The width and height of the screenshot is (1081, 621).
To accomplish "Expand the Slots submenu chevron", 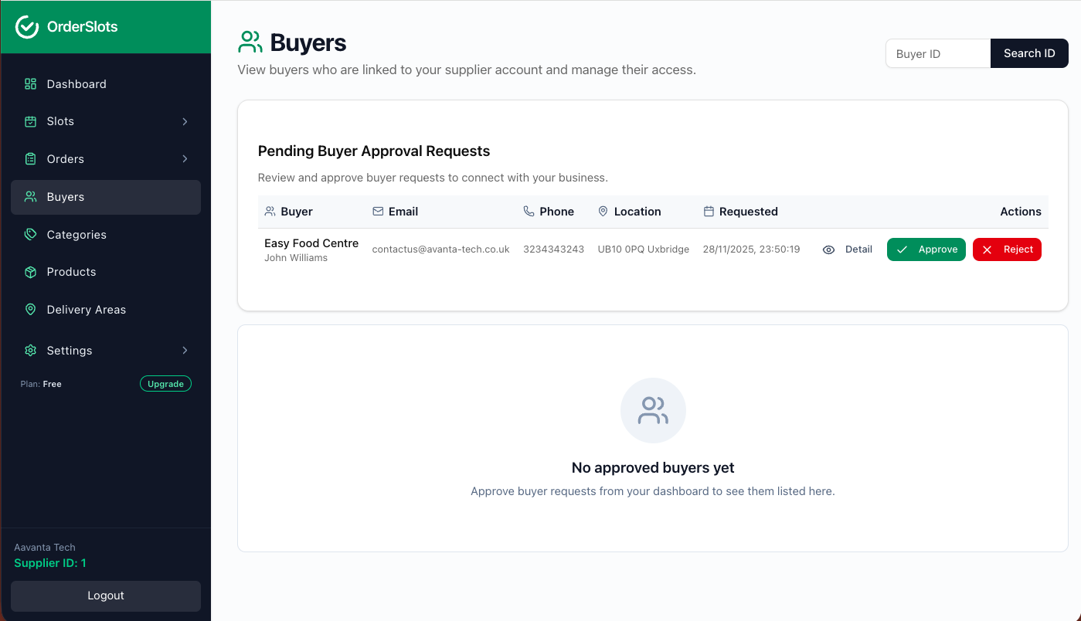I will (x=185, y=121).
